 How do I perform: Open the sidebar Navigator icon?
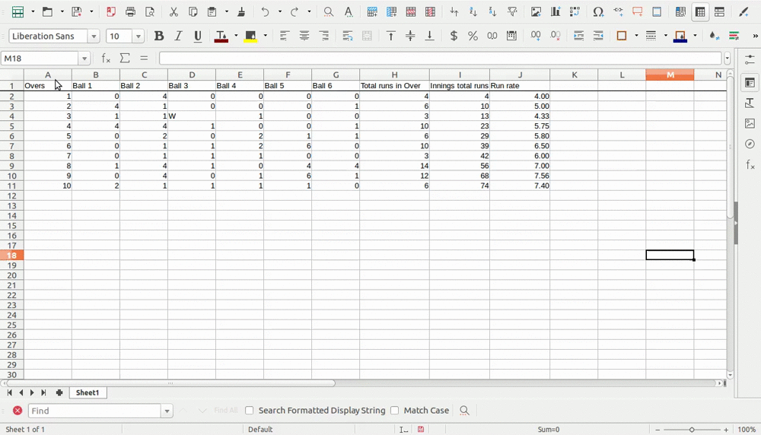coord(750,144)
